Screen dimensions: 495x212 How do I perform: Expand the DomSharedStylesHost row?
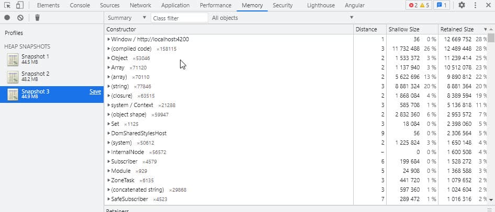[x=108, y=133]
